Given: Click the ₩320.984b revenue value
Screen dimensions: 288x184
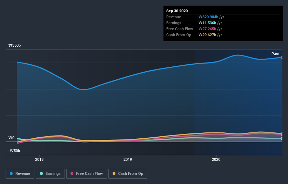Looking at the screenshot, I should point(208,17).
